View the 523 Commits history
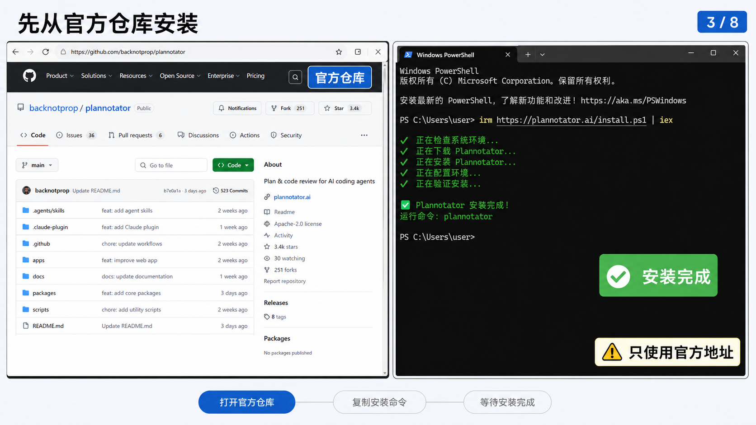This screenshot has width=756, height=425. tap(231, 191)
